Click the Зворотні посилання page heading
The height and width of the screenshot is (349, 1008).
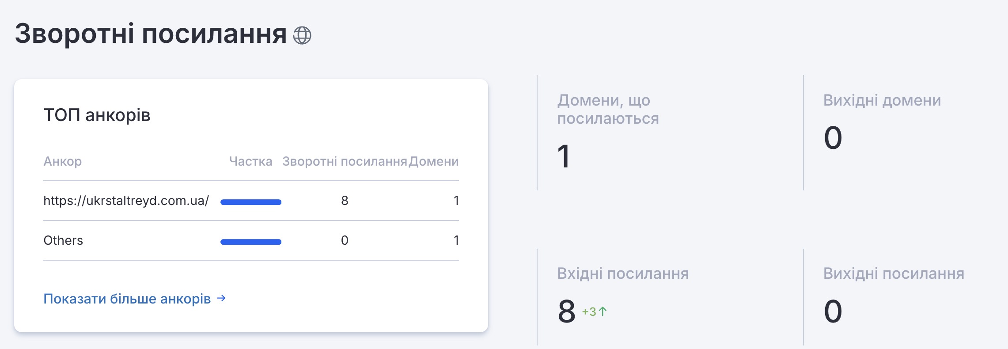point(151,34)
